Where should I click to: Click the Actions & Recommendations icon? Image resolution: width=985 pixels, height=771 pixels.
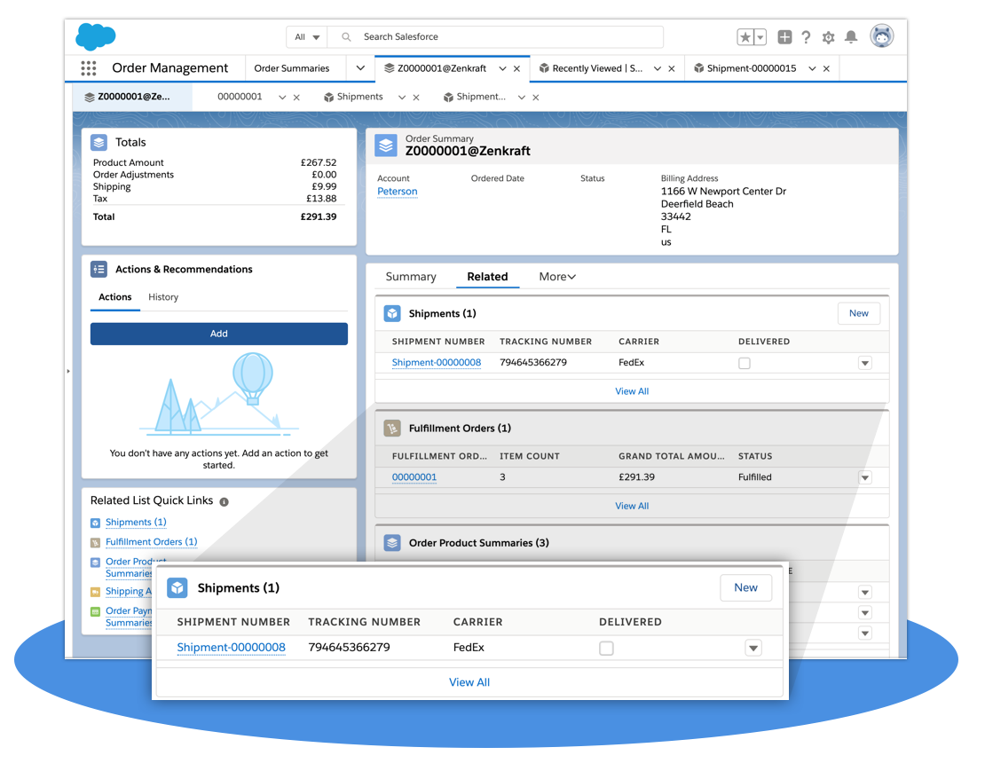tap(99, 270)
